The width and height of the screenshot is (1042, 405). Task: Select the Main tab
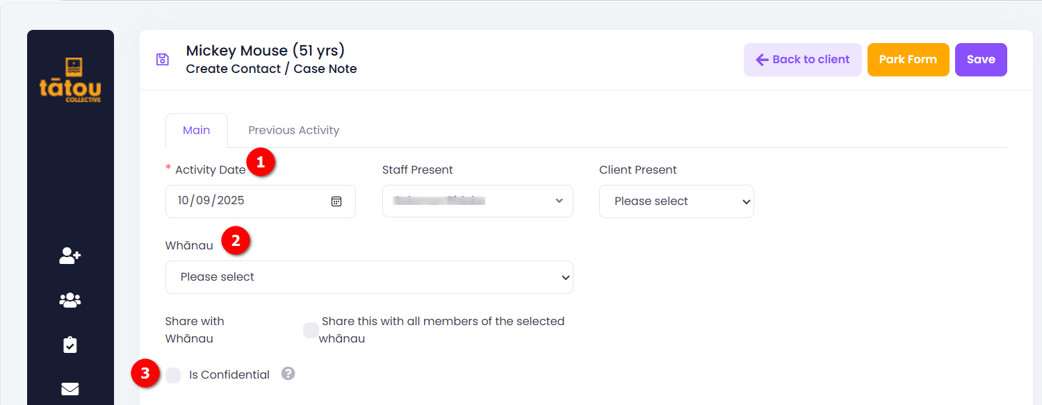pyautogui.click(x=197, y=131)
